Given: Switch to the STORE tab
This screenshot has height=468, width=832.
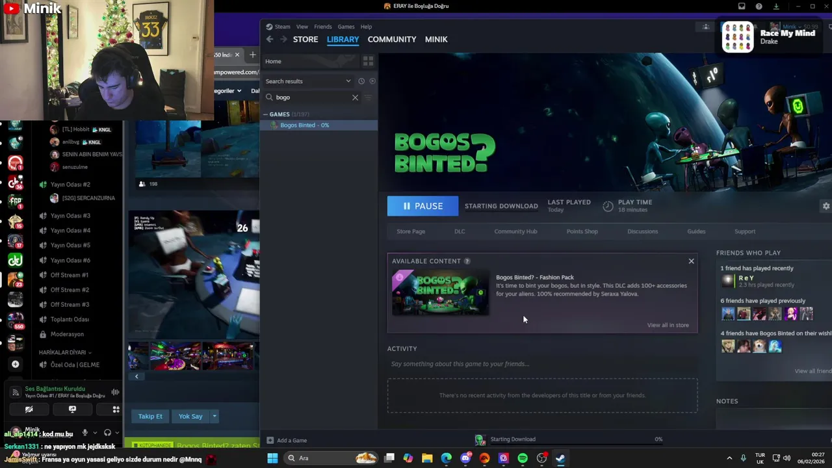Looking at the screenshot, I should [305, 39].
